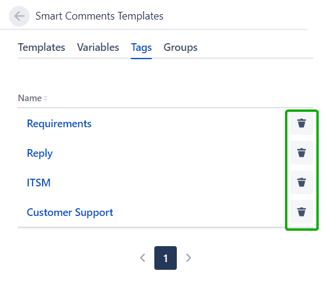Open the Customer Support tag link
The image size is (327, 284).
[x=70, y=212]
